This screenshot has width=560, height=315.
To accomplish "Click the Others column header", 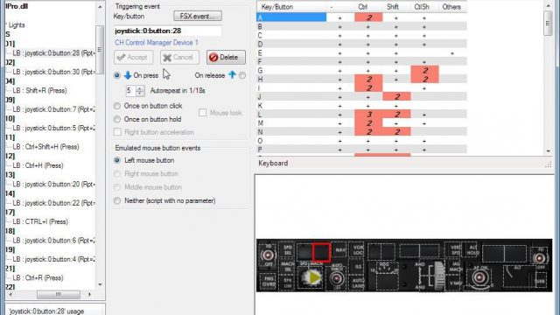I will click(x=451, y=7).
